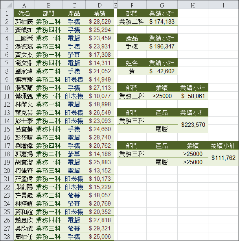Select criteria cell 黃 in F8
Viewport: 239px width, 241px height.
[x=132, y=71]
